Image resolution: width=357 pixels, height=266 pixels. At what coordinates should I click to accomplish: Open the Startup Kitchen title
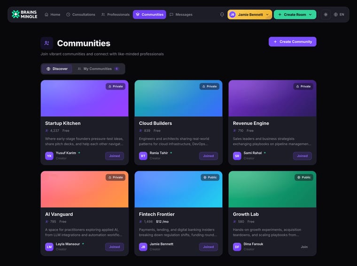(63, 123)
